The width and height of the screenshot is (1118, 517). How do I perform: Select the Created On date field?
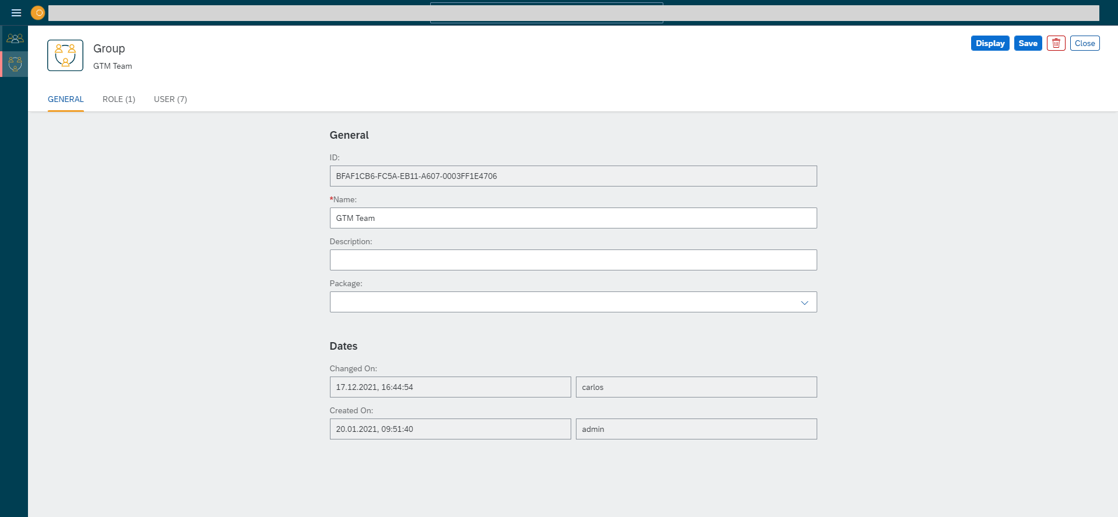(450, 429)
